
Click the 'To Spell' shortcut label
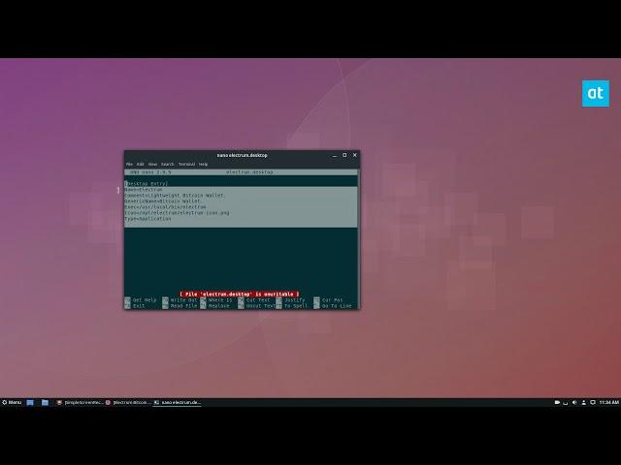[296, 306]
